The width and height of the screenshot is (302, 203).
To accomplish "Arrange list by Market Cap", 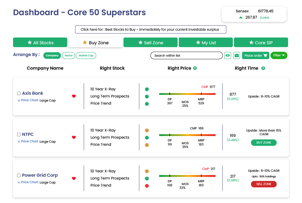I will 86,55.
